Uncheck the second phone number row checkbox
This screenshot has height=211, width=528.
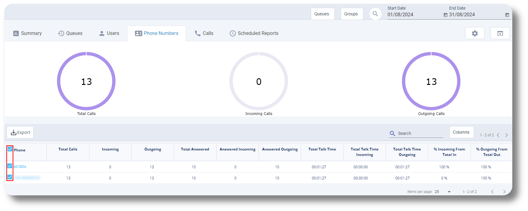coord(10,177)
